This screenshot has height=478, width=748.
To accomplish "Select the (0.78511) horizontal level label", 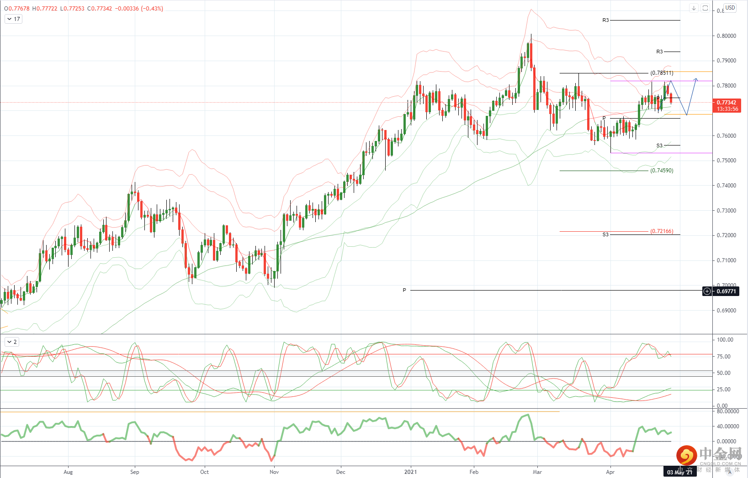I will [x=662, y=73].
